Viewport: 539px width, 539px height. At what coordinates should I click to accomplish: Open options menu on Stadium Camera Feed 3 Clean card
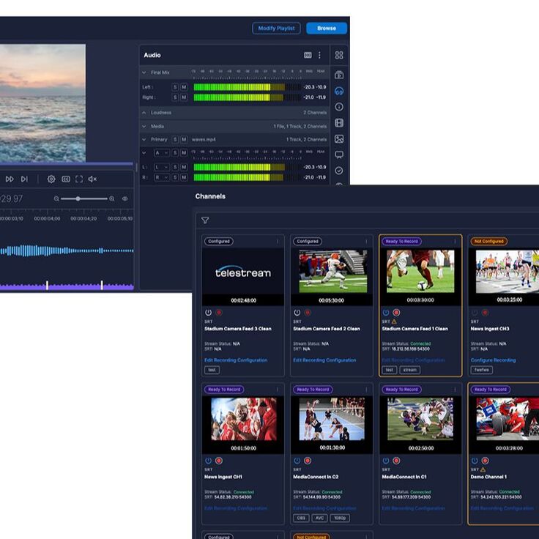[278, 242]
